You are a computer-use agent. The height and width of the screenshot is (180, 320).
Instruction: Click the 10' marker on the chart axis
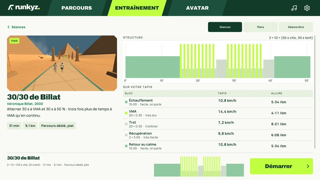[x=162, y=81]
